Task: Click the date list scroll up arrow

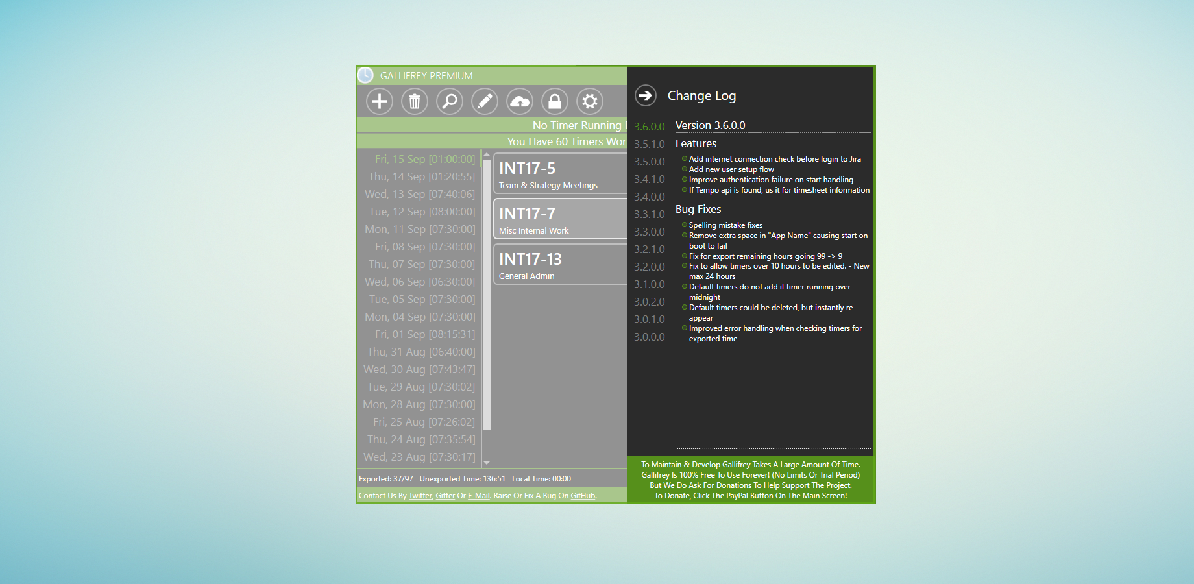Action: [x=487, y=155]
